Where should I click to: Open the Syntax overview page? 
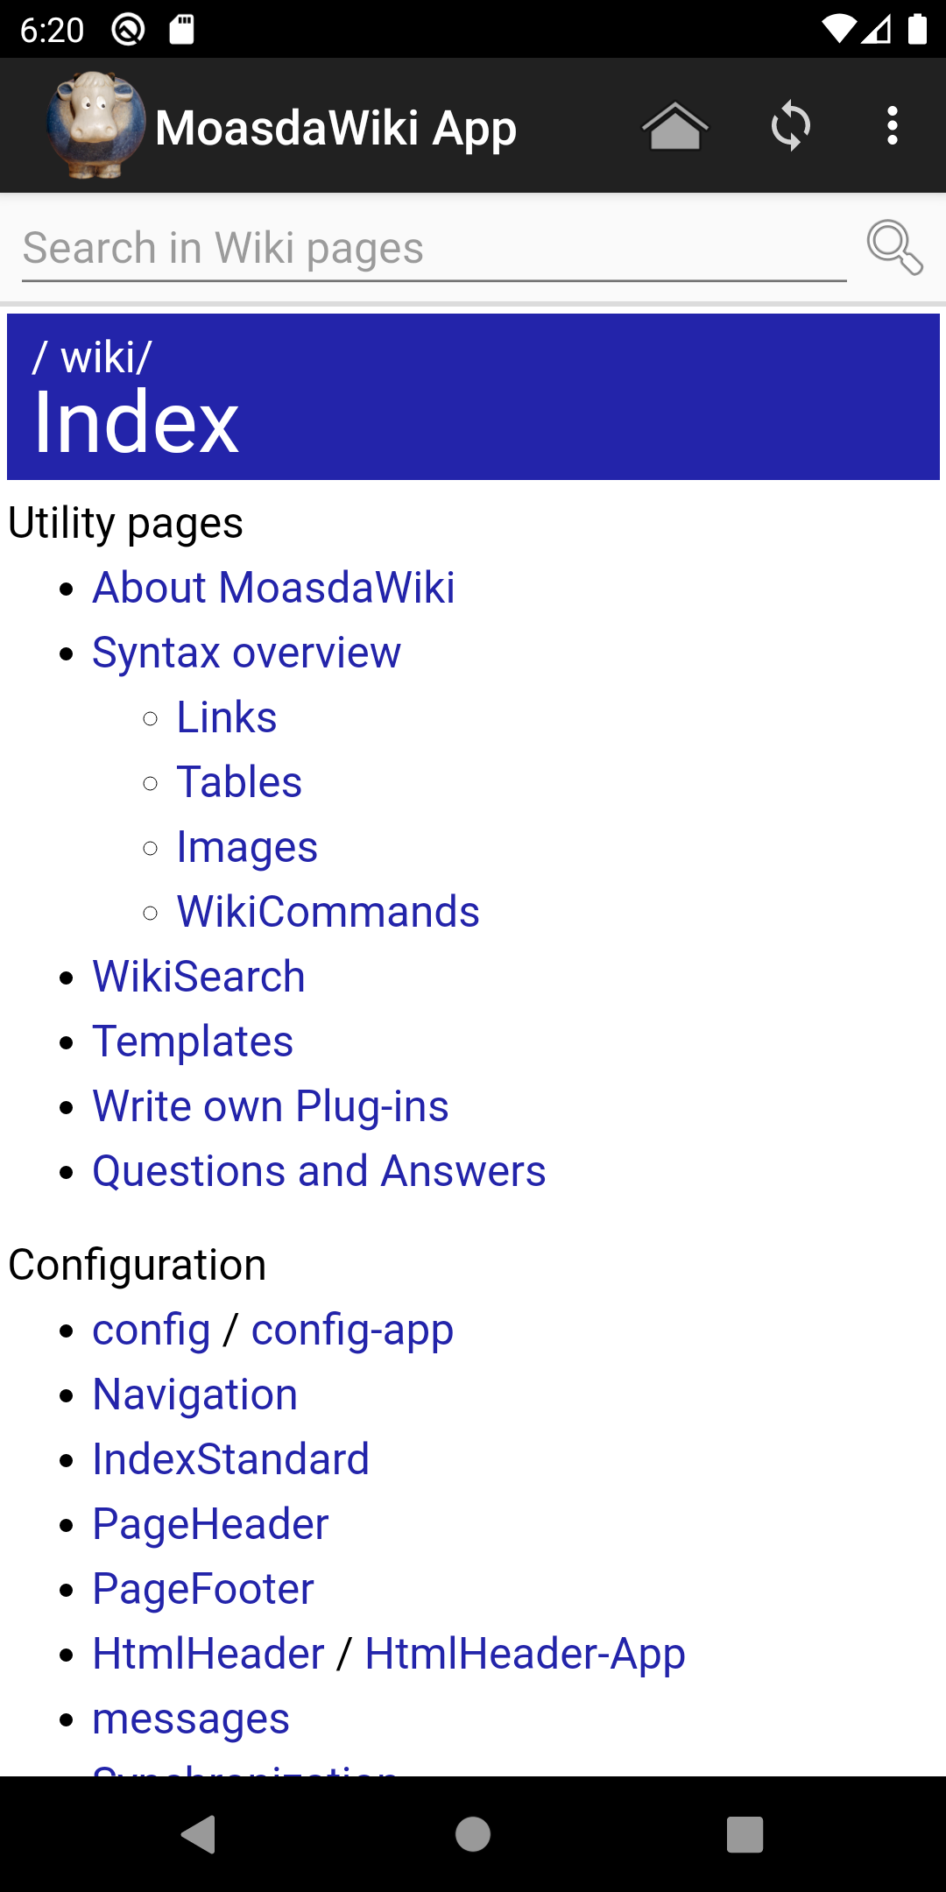(x=246, y=653)
